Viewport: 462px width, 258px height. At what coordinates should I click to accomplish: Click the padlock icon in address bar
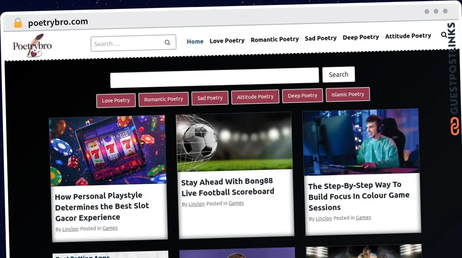pos(18,23)
